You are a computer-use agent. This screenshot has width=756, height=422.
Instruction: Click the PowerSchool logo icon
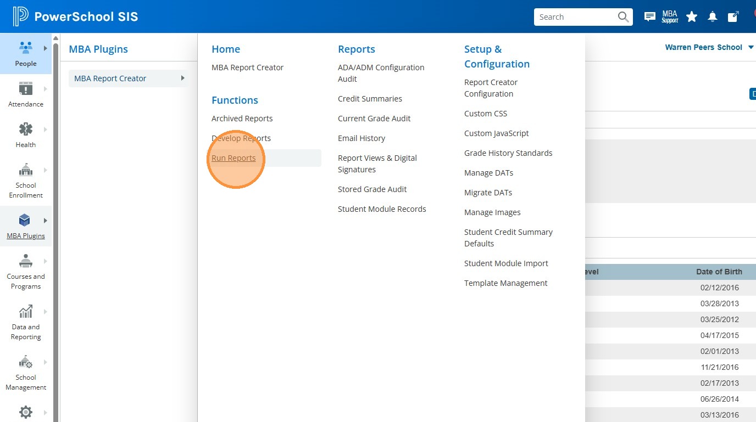tap(20, 16)
